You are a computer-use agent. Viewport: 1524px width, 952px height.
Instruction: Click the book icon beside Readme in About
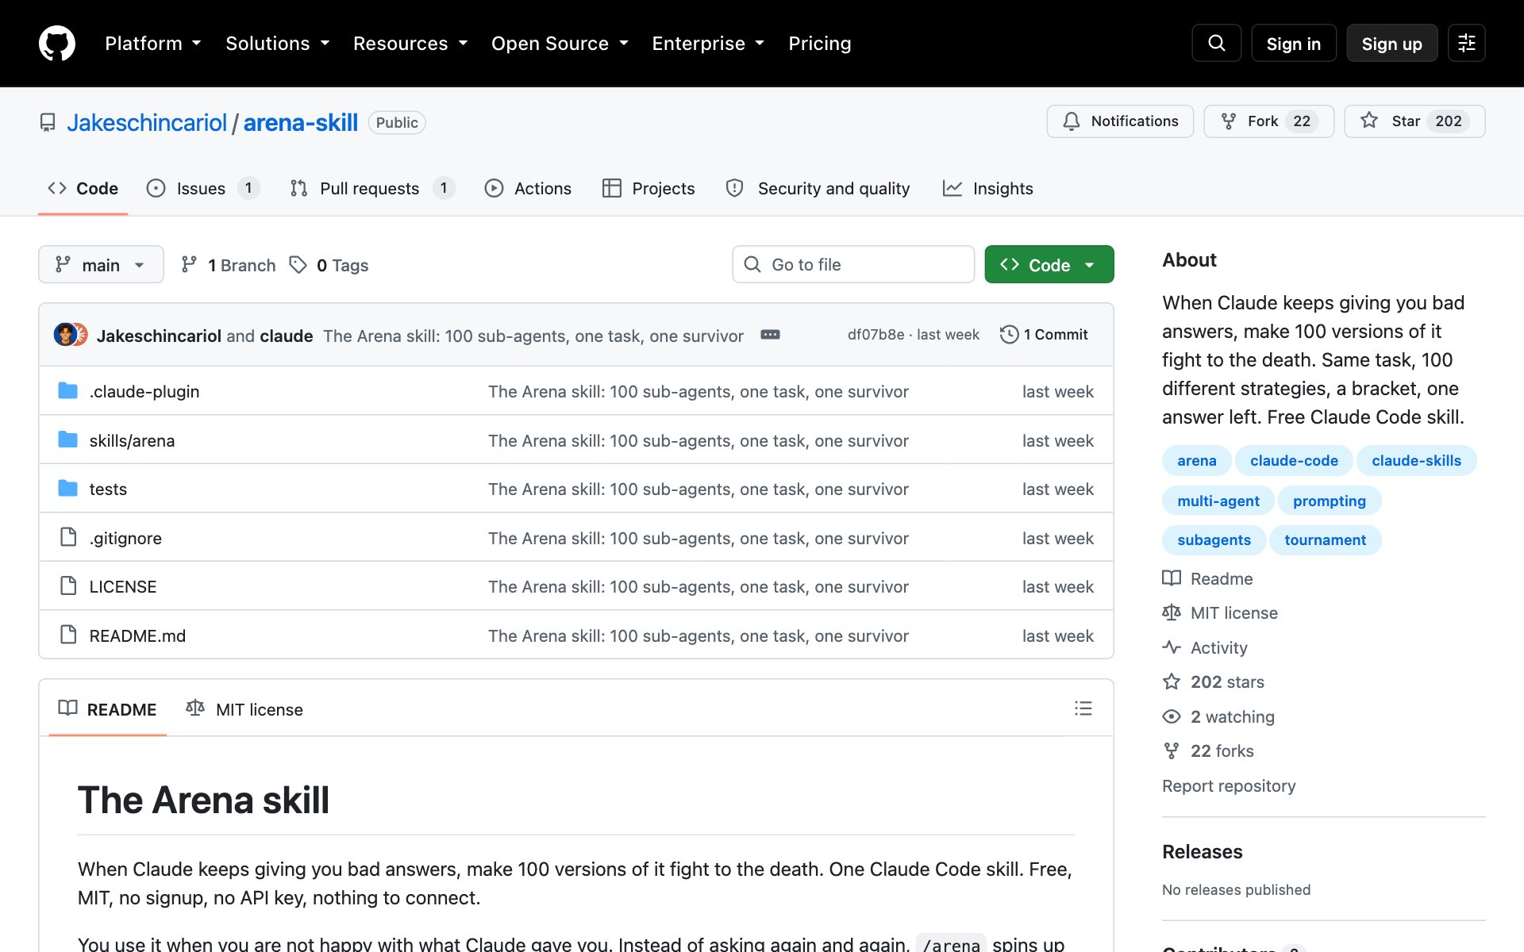[1172, 578]
